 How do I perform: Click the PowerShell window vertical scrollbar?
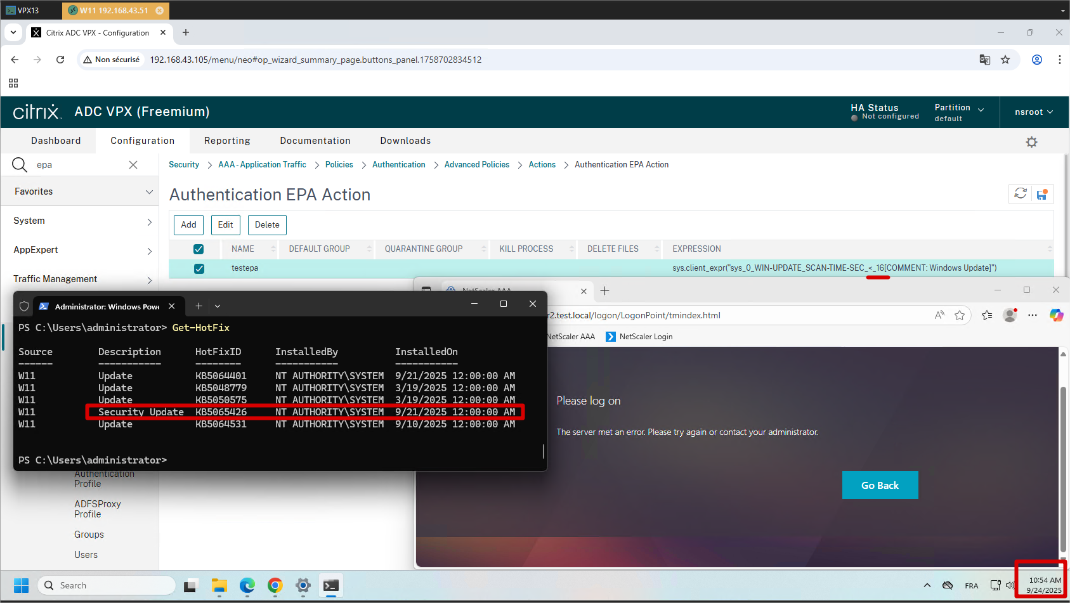pos(543,451)
